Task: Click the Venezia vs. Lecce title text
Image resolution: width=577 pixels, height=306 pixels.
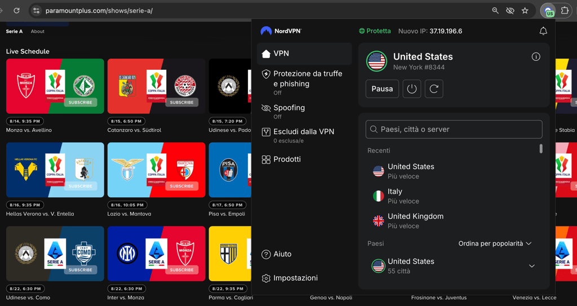Action: point(534,298)
